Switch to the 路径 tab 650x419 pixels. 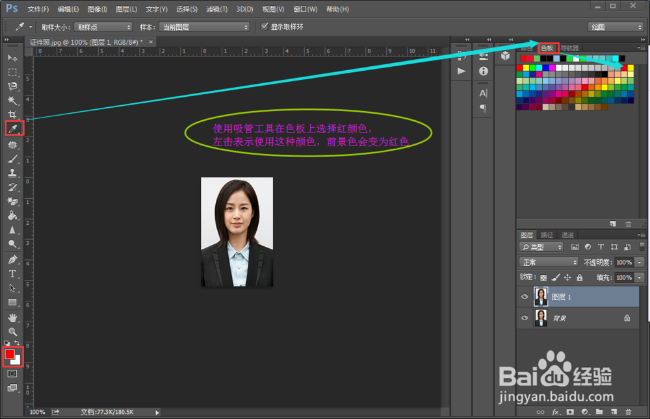coord(547,235)
